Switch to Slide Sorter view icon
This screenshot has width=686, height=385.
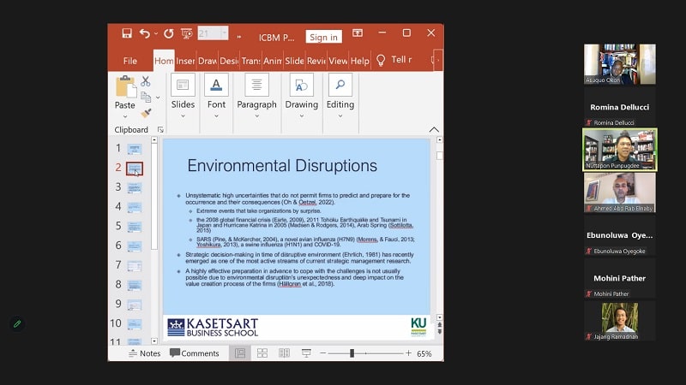[262, 353]
